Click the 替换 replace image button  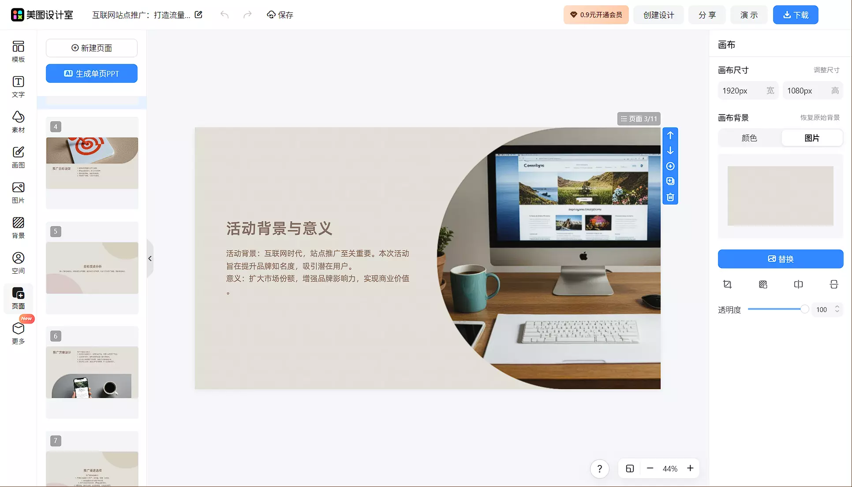(x=780, y=259)
